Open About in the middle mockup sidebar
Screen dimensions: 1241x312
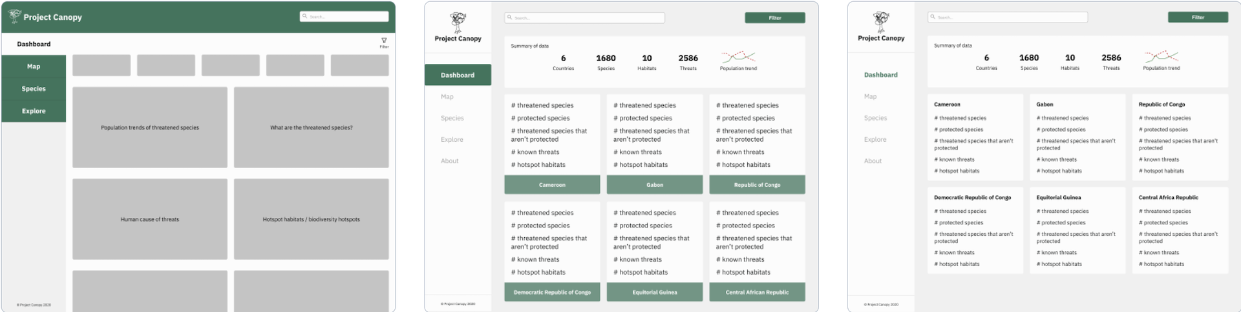pos(450,161)
